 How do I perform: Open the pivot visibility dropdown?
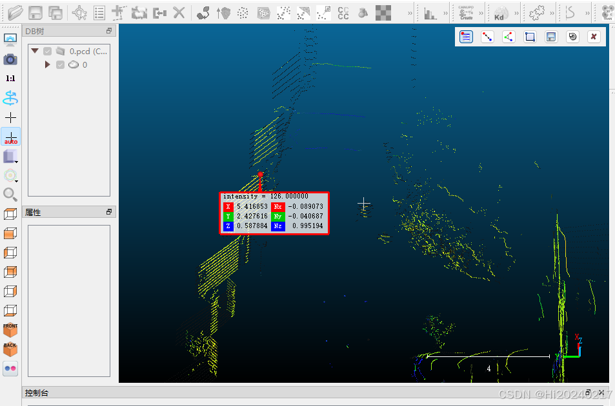(x=10, y=176)
